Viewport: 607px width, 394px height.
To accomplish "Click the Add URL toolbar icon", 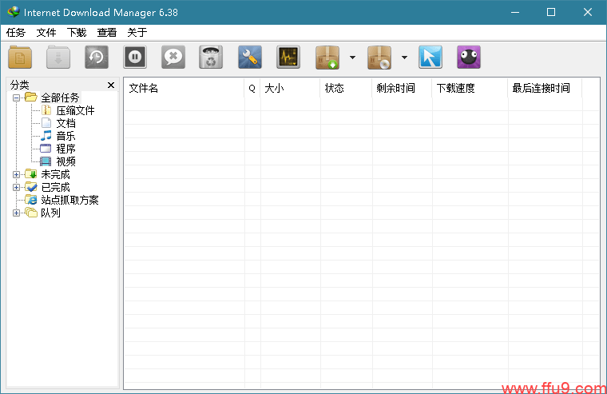I will click(20, 58).
